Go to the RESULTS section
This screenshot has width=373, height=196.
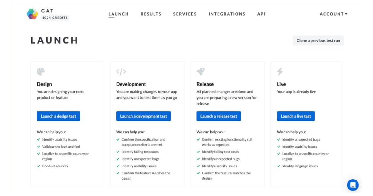[151, 14]
